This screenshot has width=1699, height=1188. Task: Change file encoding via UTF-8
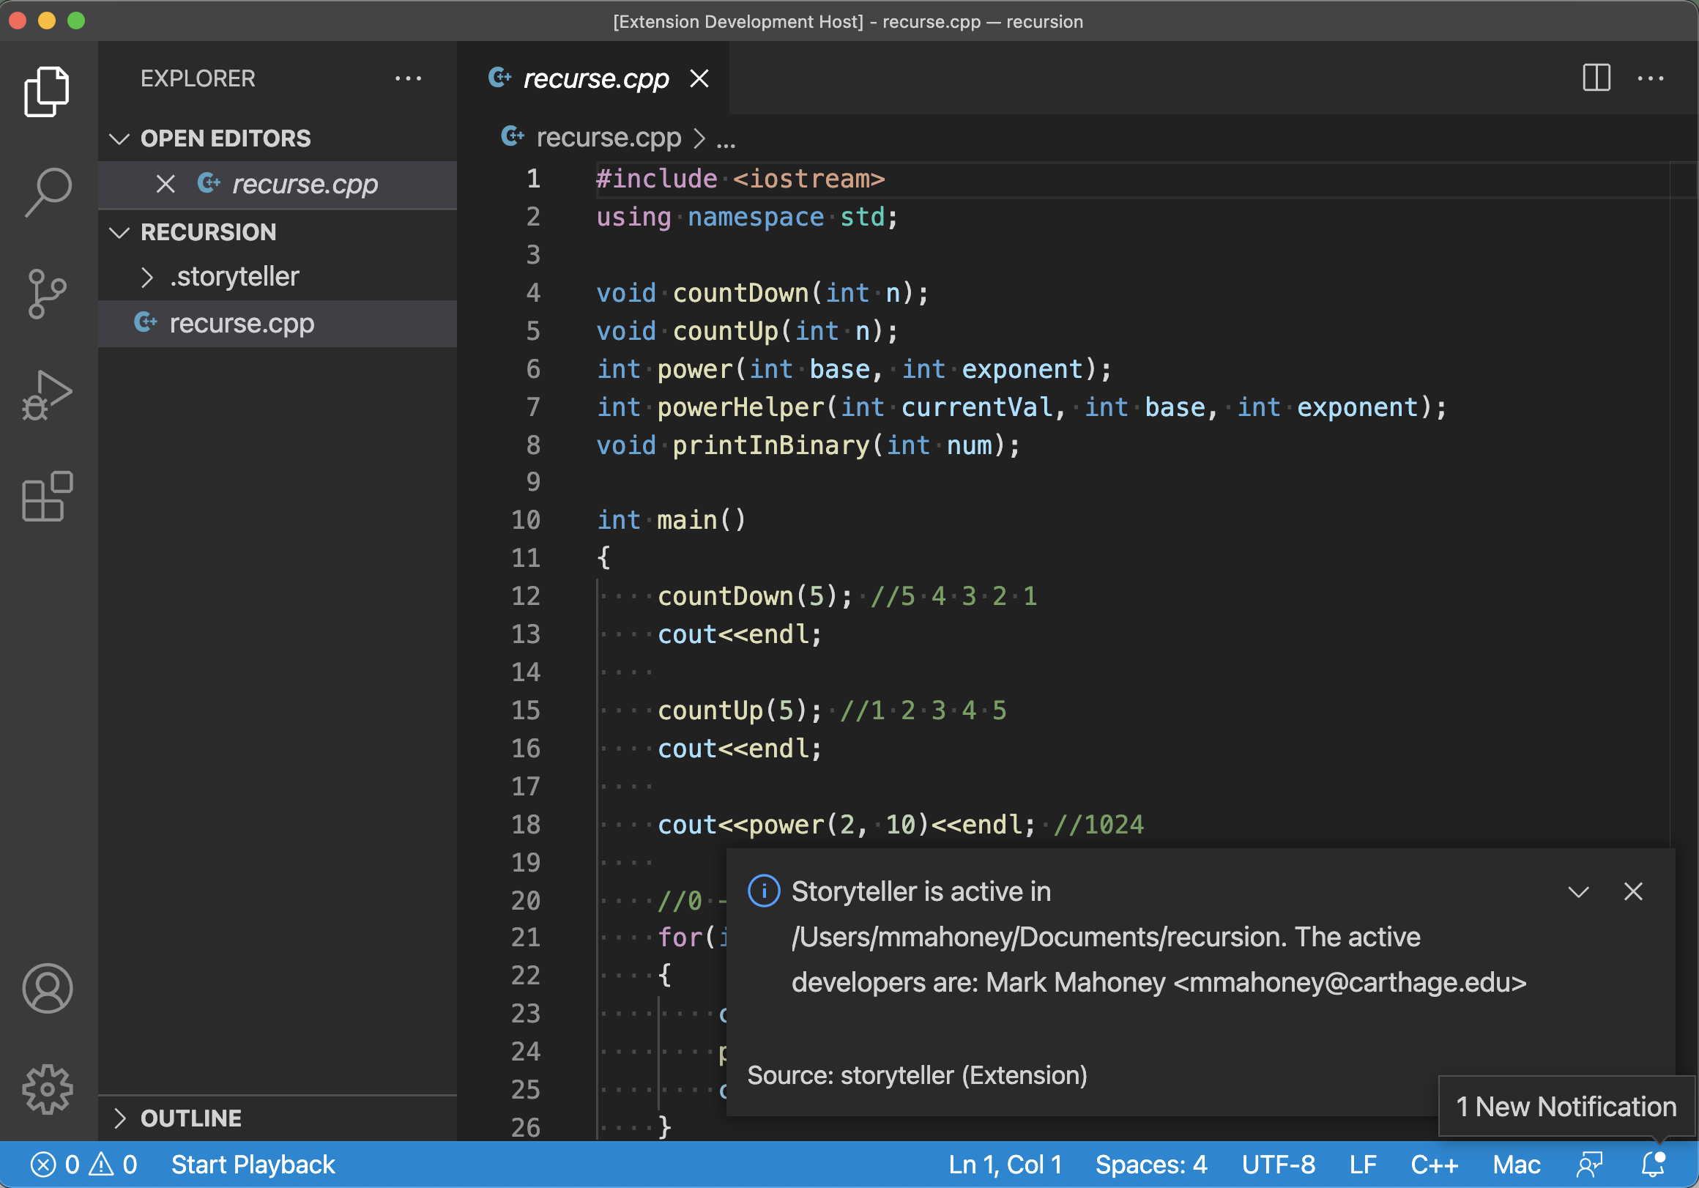click(1278, 1165)
